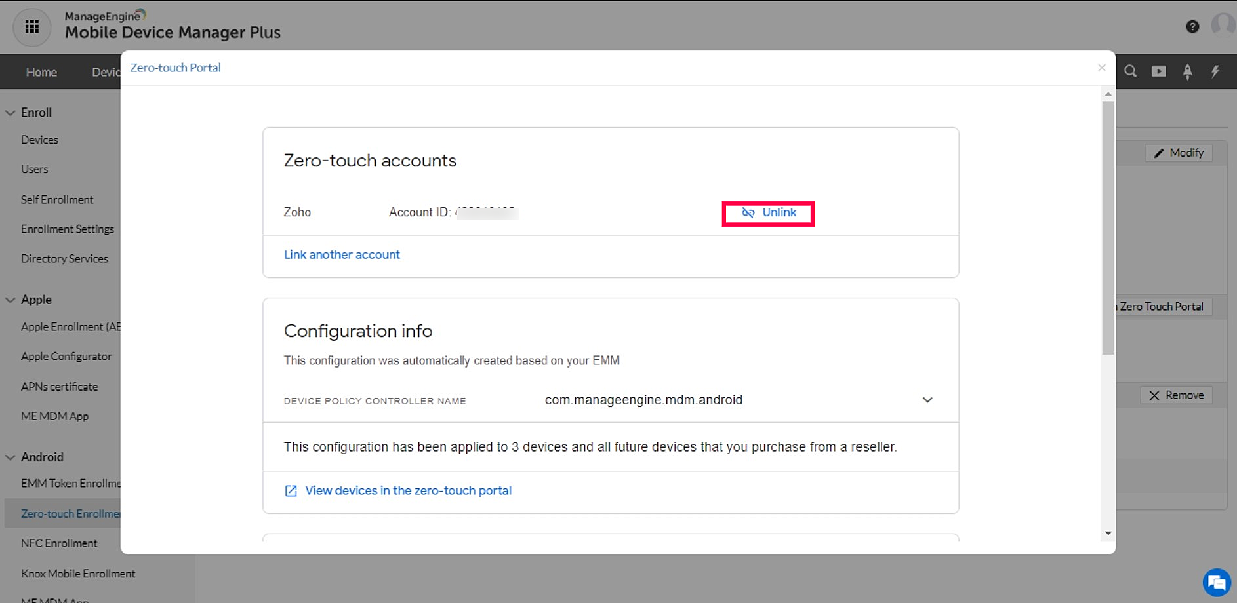Unlink the Zoho zero-touch account
The height and width of the screenshot is (603, 1237).
click(x=768, y=213)
